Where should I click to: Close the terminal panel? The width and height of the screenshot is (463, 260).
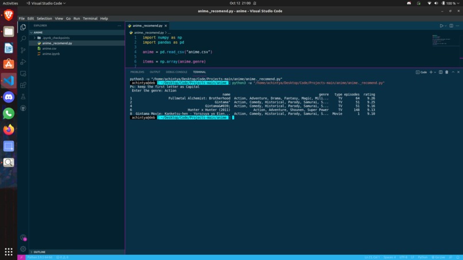tap(458, 72)
